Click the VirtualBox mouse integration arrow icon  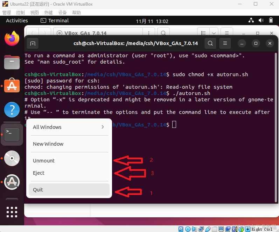click(241, 229)
